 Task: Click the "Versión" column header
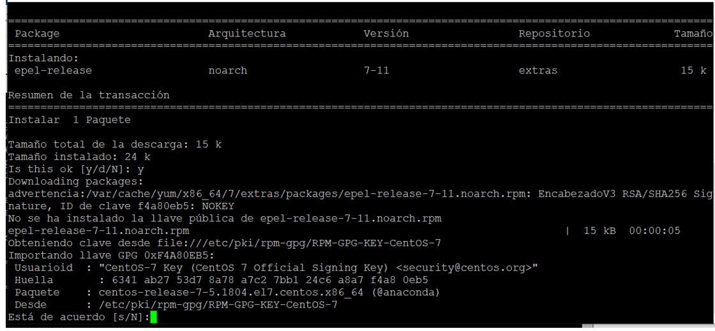pyautogui.click(x=386, y=34)
